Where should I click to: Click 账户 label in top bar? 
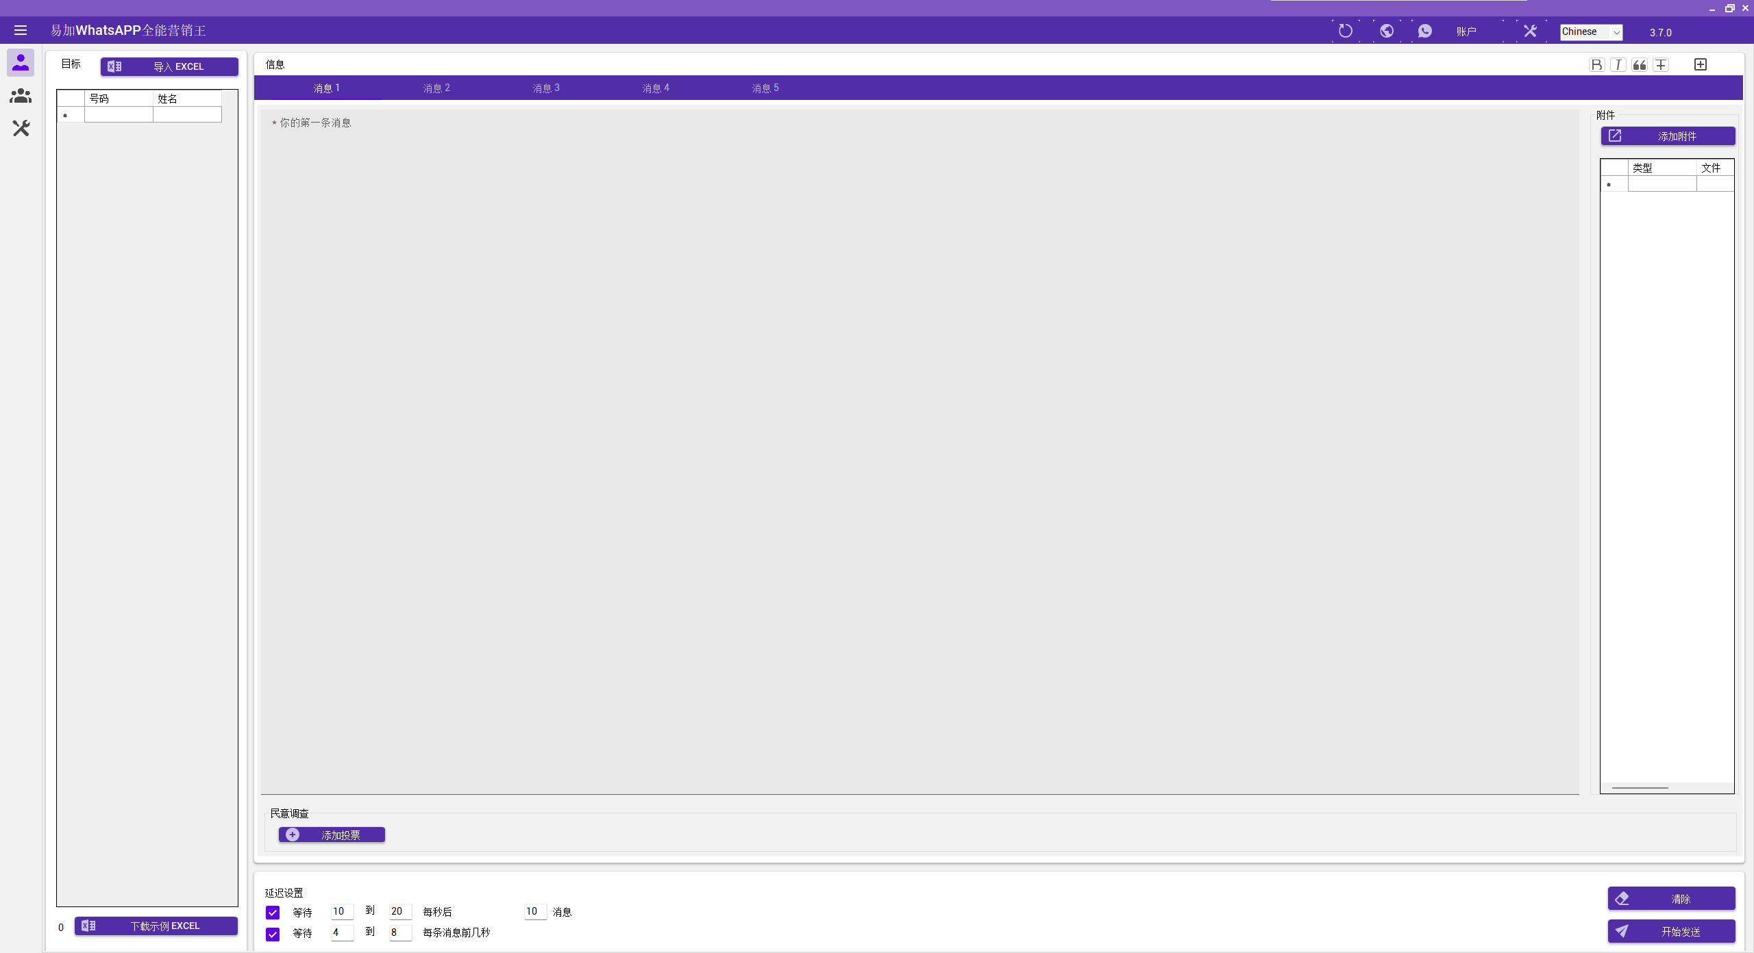[x=1466, y=31]
